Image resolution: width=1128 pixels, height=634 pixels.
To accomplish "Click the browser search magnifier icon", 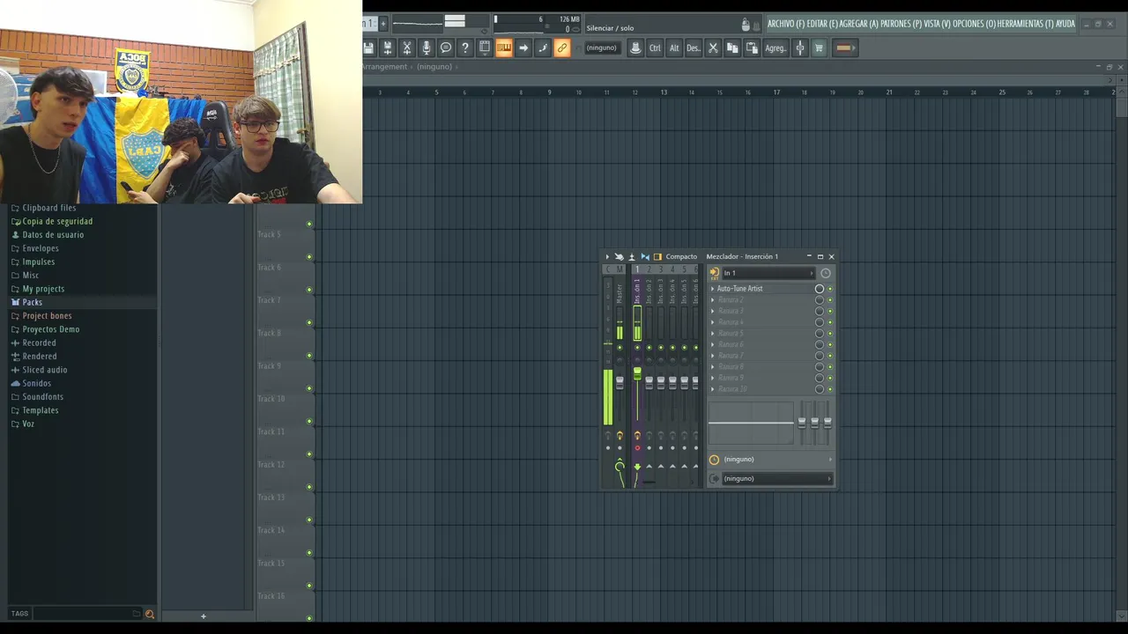I will 149,614.
